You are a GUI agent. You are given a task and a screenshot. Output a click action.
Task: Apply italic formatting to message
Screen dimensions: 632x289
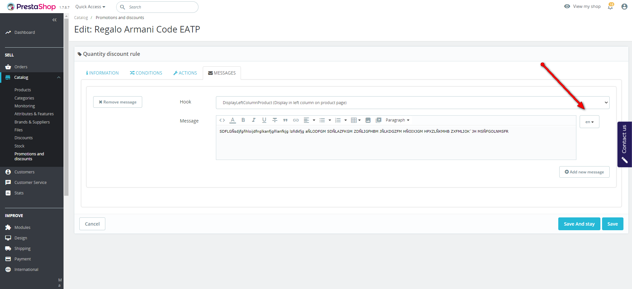(254, 120)
